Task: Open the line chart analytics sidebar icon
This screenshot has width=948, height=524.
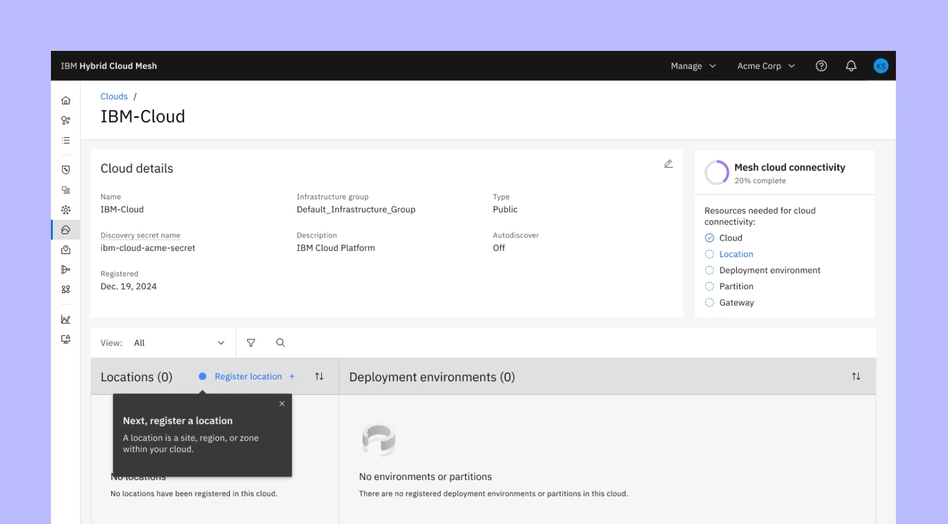Action: [66, 319]
